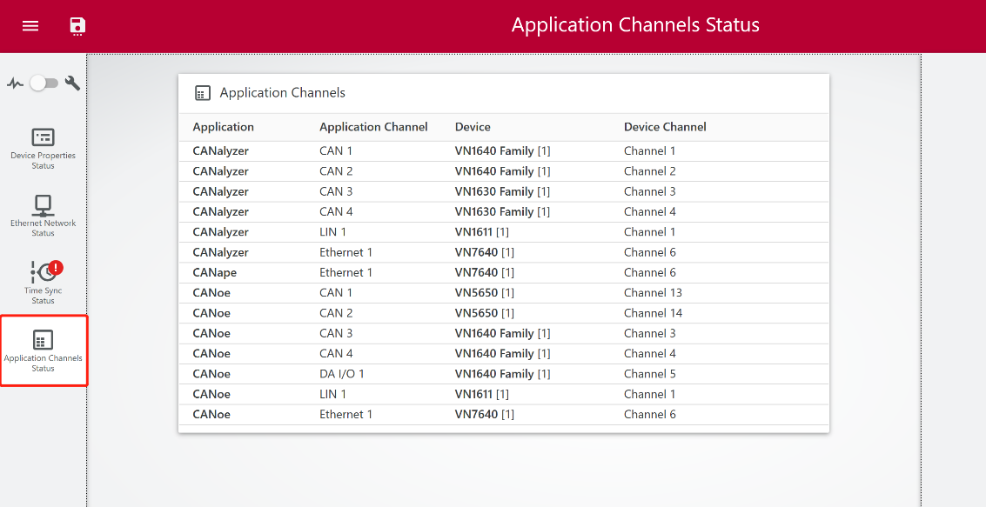Click the save configuration icon
Image resolution: width=986 pixels, height=507 pixels.
coord(77,25)
